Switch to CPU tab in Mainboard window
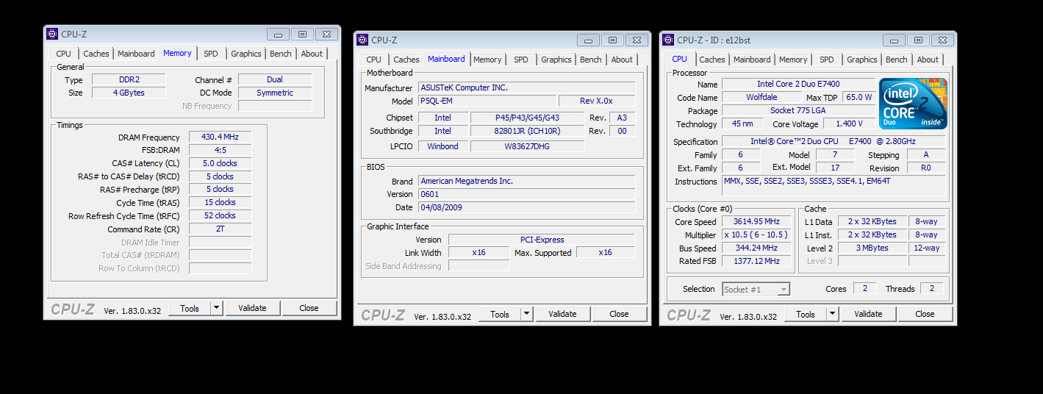This screenshot has width=1043, height=394. (x=374, y=60)
